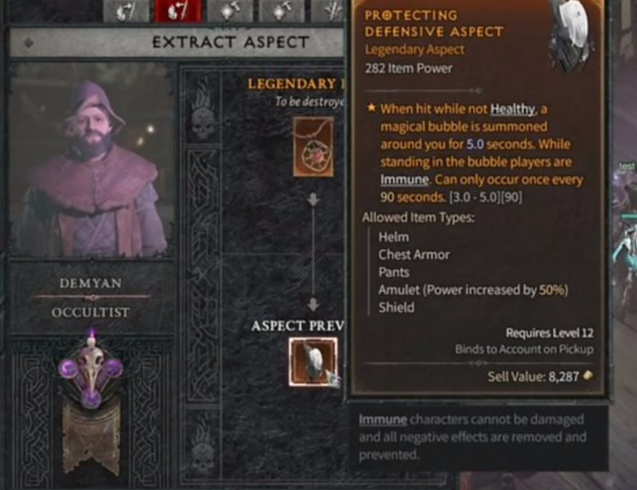Click the down arrow above Aspect Preview label
This screenshot has width=637, height=490.
tap(314, 305)
